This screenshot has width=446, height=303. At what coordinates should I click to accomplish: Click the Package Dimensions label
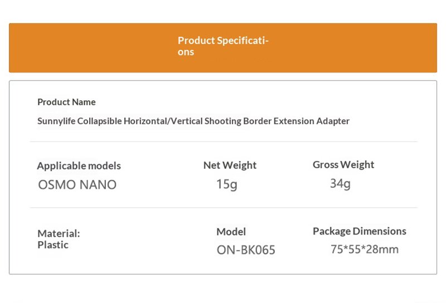[x=360, y=231]
